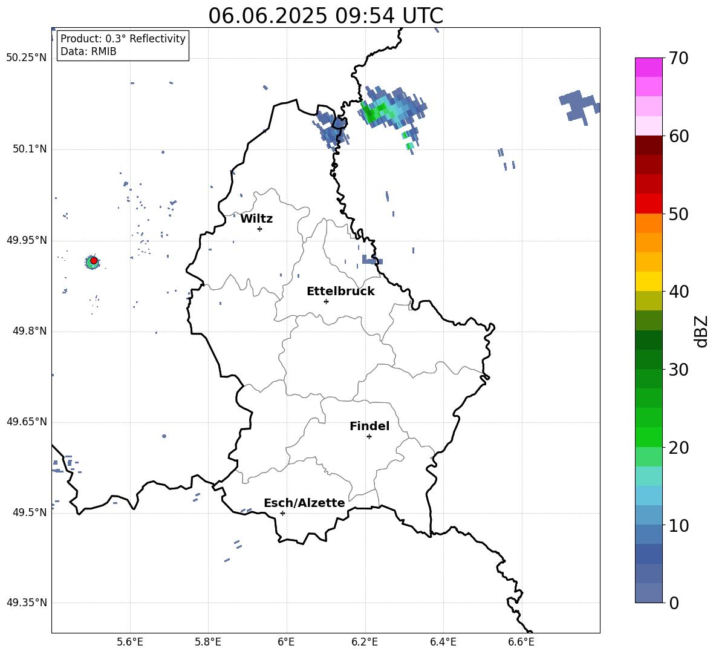Click the colorbar tick label 30
The image size is (716, 654).
(x=679, y=370)
